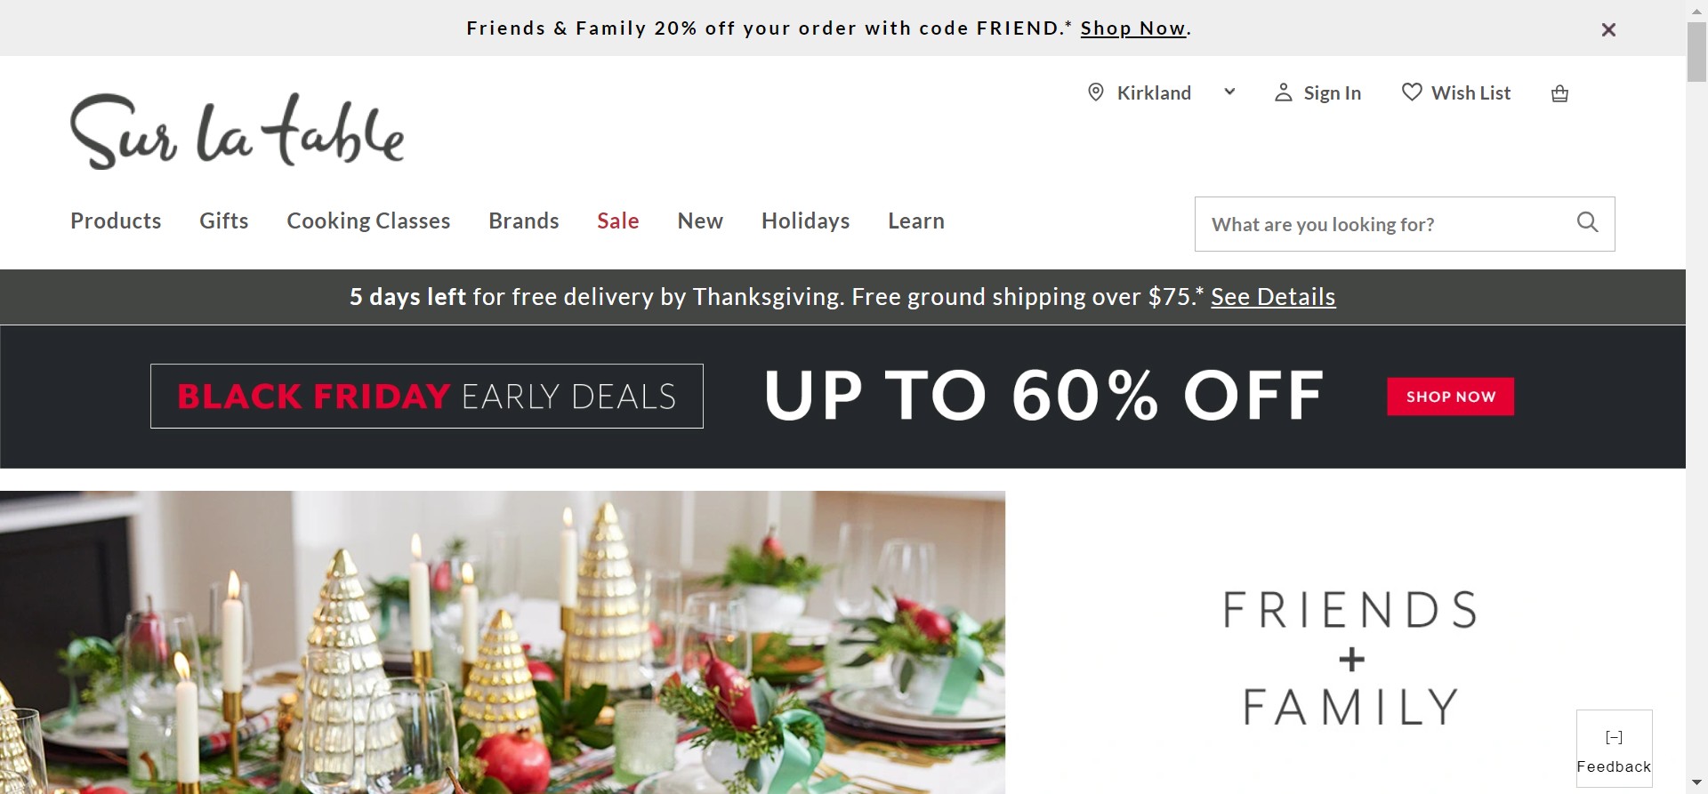Viewport: 1708px width, 794px height.
Task: Open the Holidays menu
Action: coord(805,221)
